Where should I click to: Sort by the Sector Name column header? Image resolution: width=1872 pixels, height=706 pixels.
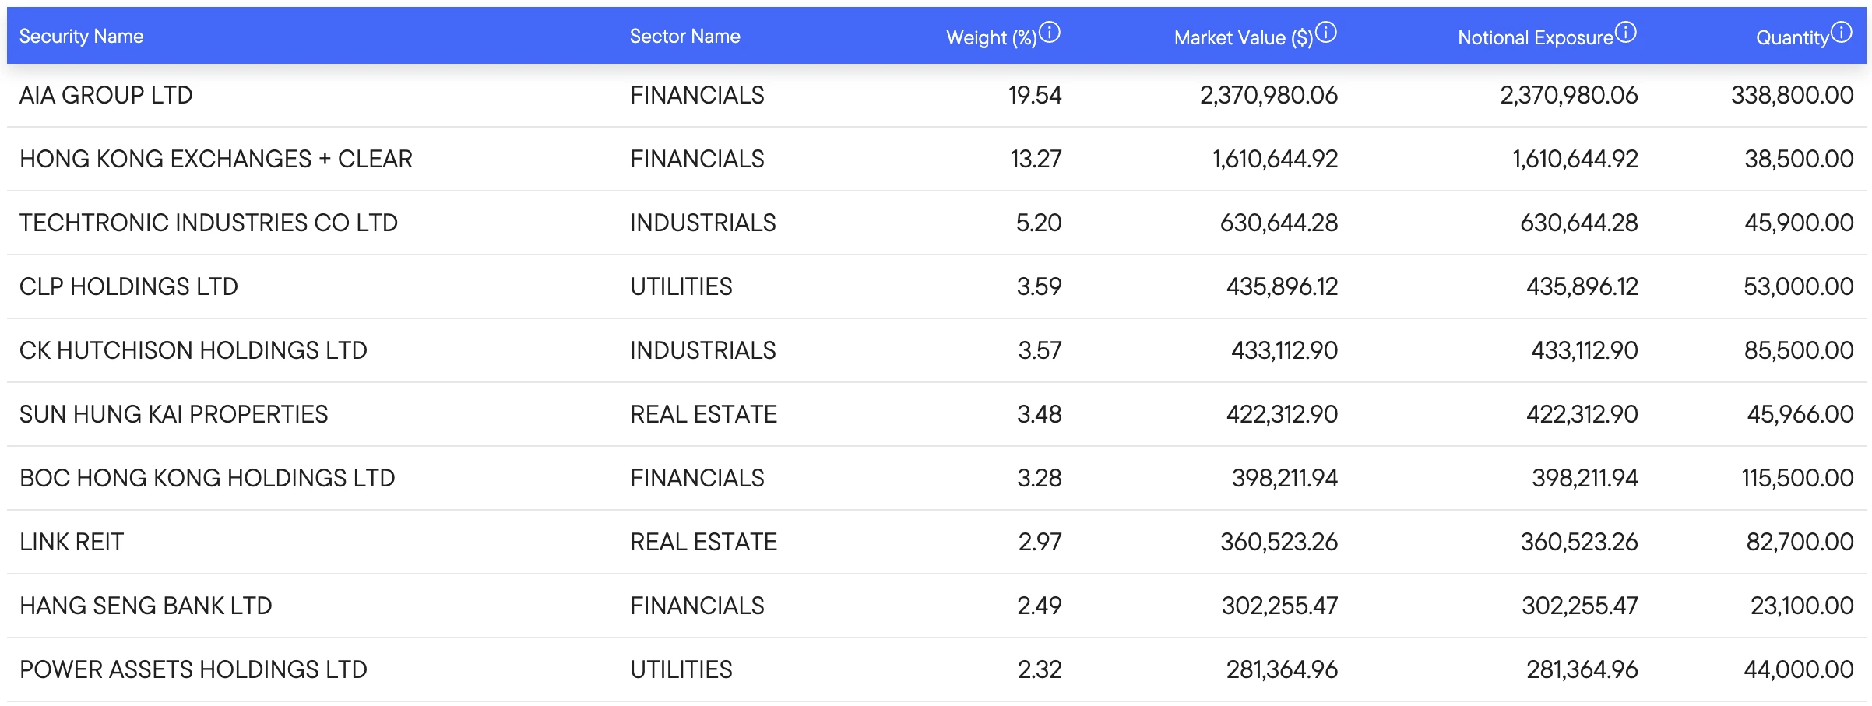[x=684, y=37]
